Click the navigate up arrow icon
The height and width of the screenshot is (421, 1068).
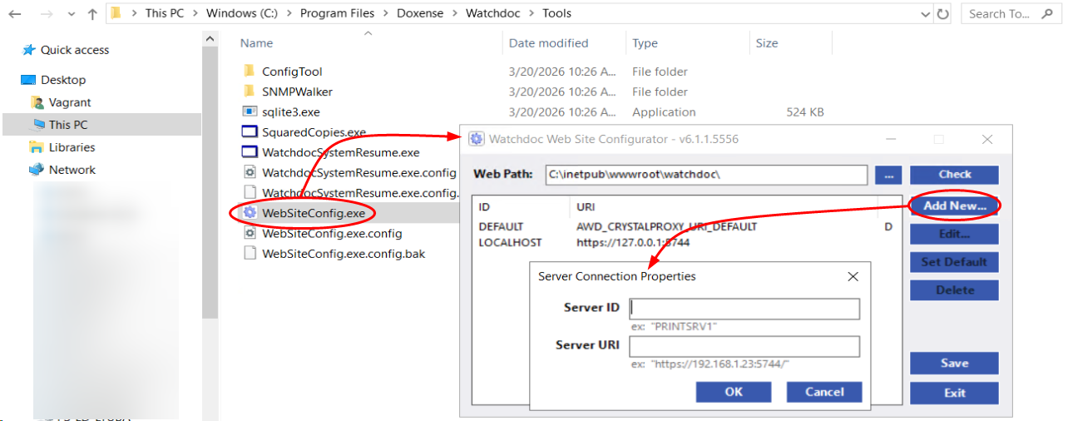coord(92,14)
